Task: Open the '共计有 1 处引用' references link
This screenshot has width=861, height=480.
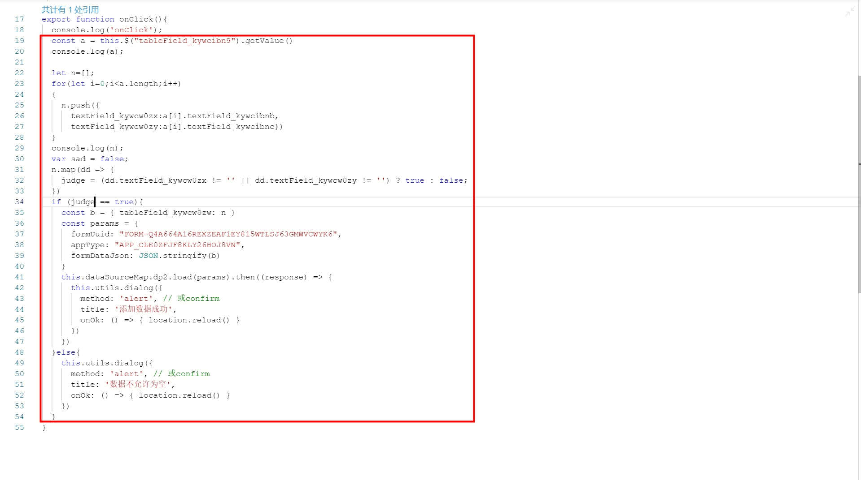Action: [70, 9]
